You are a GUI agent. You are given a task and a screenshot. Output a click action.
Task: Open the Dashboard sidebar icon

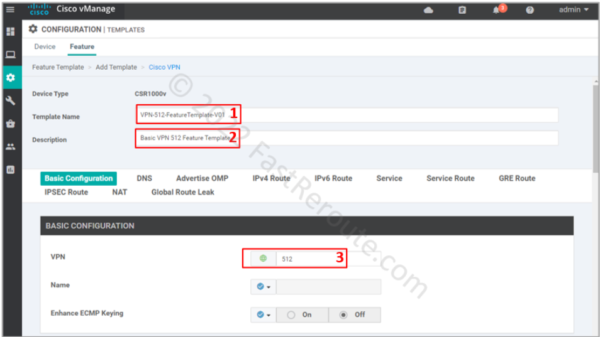click(x=11, y=31)
